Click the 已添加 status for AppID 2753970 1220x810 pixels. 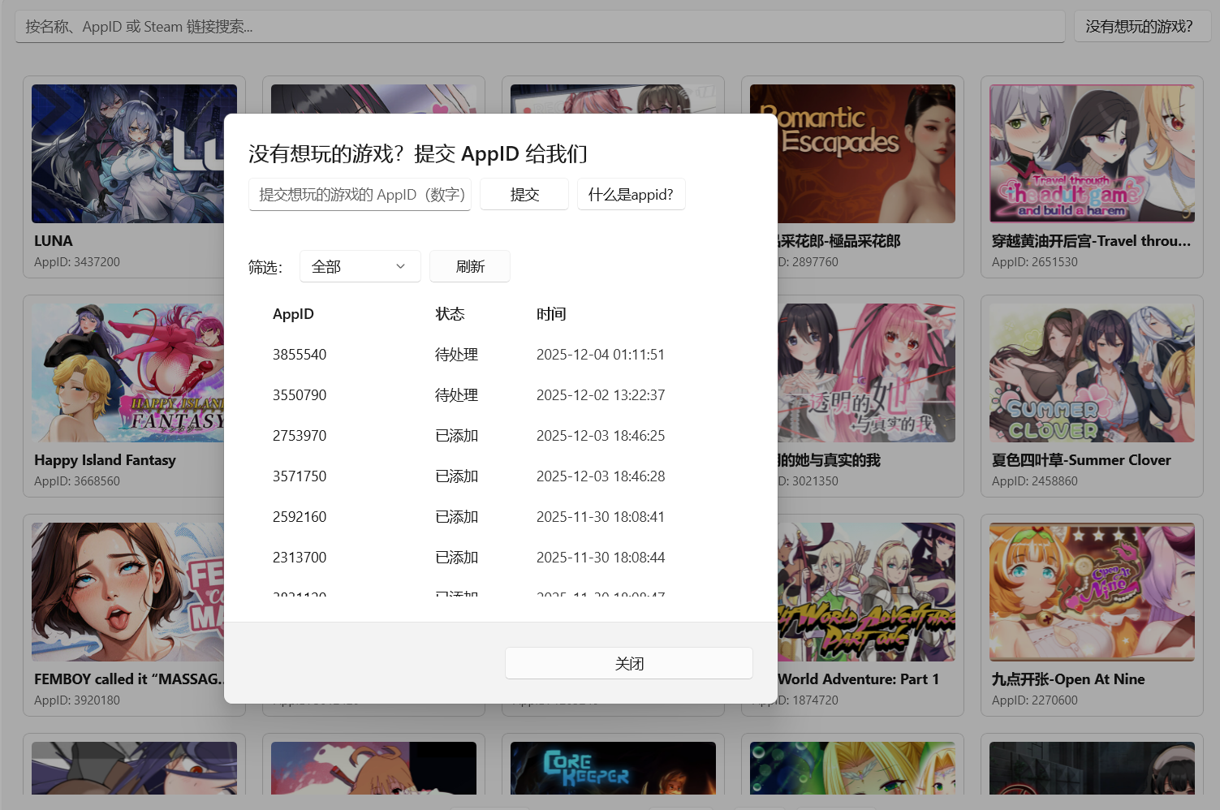coord(456,436)
